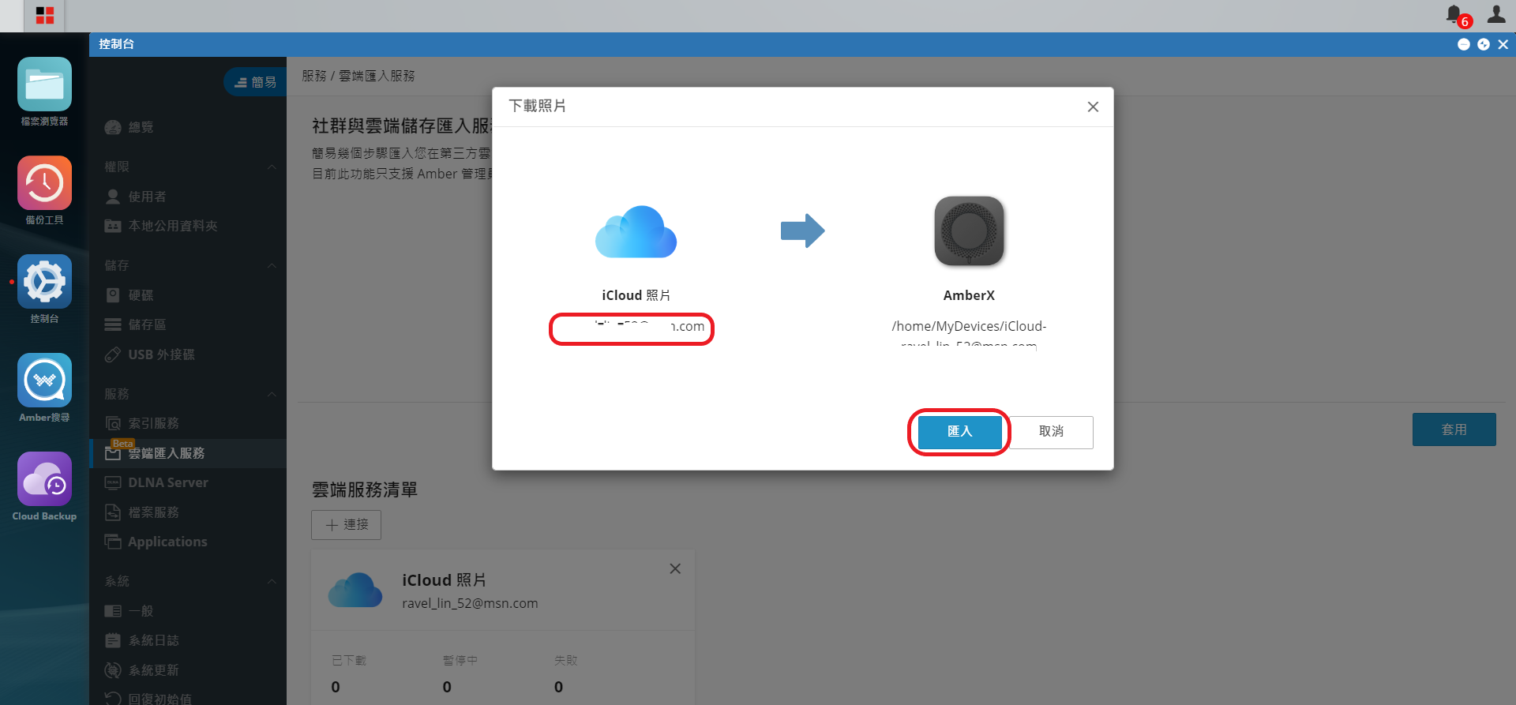The width and height of the screenshot is (1516, 705).
Task: Collapse the 權限 section
Action: (272, 167)
